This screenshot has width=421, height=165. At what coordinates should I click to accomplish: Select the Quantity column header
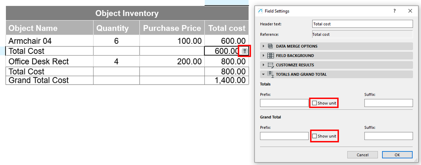coord(117,28)
